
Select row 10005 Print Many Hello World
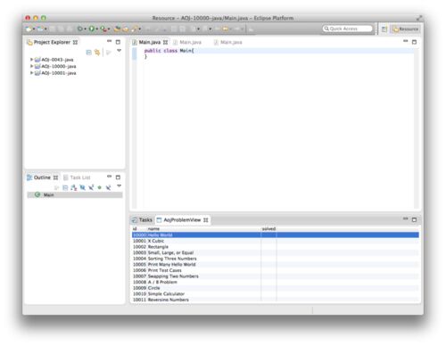(x=276, y=264)
